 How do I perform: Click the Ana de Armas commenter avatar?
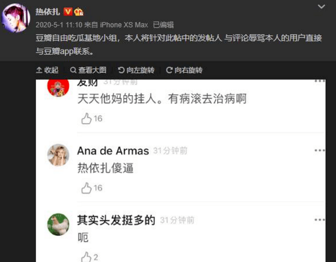click(x=59, y=155)
